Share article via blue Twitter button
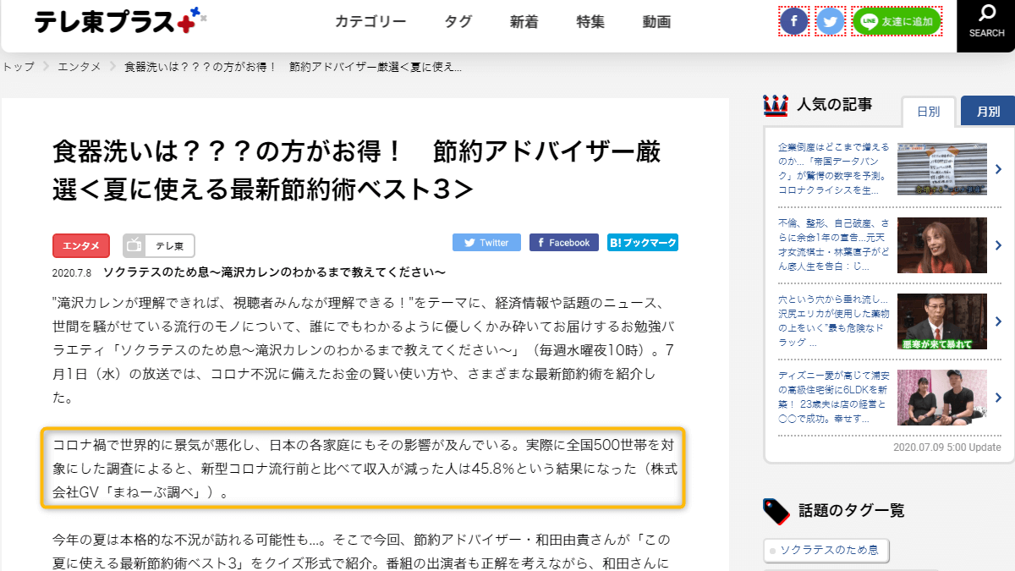The height and width of the screenshot is (571, 1015). pos(486,243)
